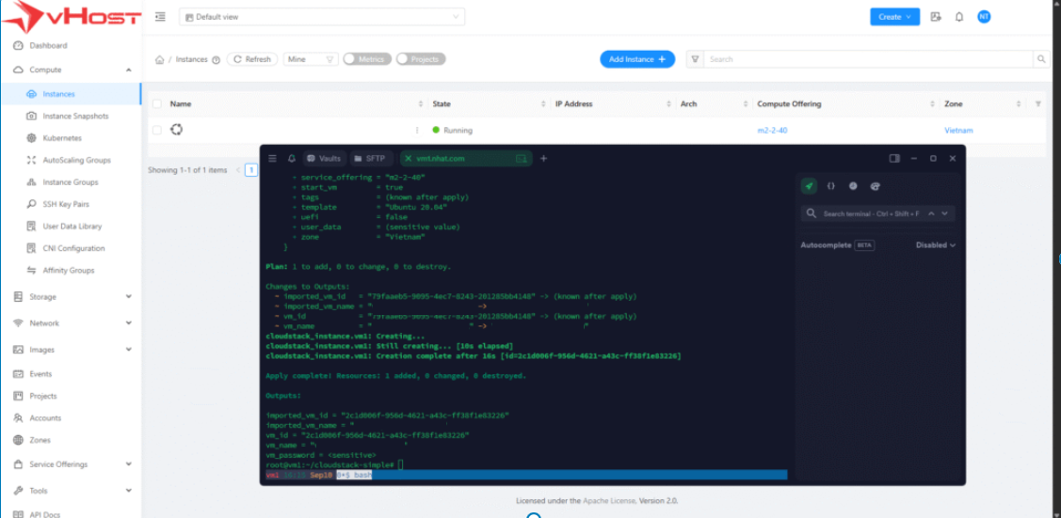
Task: Click the home icon in the breadcrumb
Action: tap(160, 59)
